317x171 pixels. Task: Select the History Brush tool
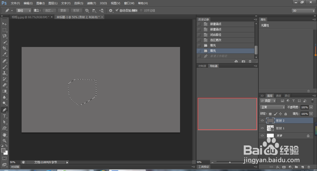[4, 79]
